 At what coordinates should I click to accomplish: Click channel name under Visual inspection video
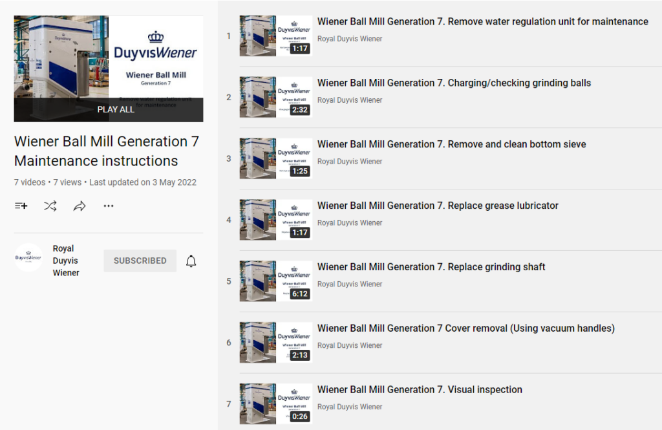click(350, 406)
